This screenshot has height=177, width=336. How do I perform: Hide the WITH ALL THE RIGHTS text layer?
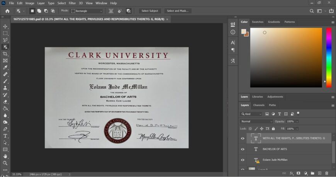coord(243,138)
